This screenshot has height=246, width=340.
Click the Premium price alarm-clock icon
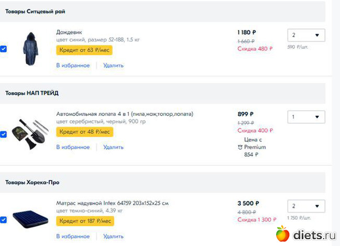click(x=240, y=148)
